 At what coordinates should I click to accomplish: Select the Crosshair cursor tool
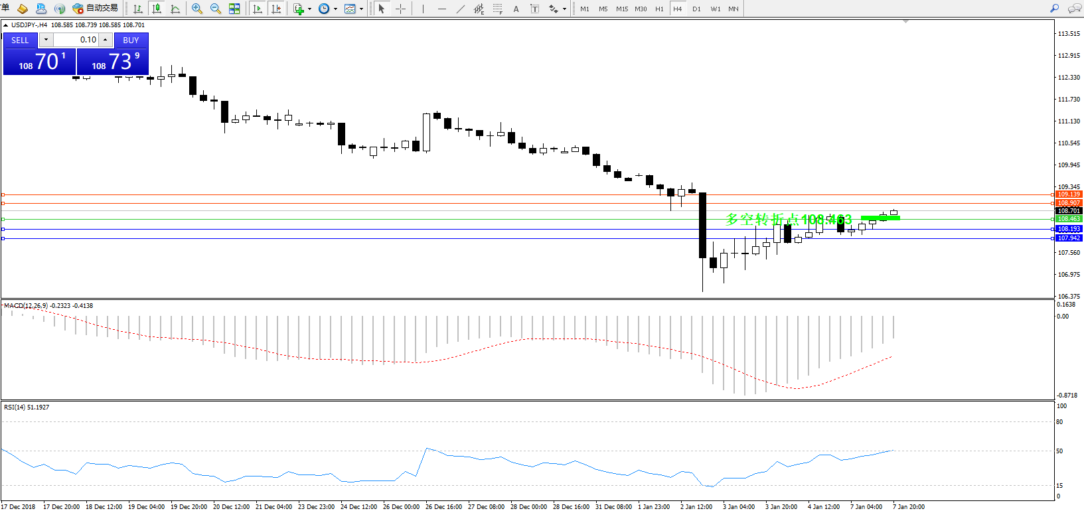(401, 9)
